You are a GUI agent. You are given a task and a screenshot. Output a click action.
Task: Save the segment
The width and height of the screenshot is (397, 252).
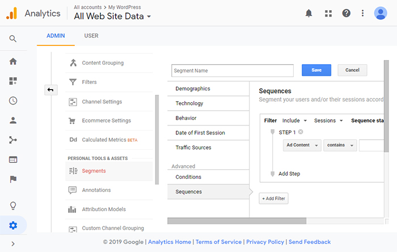(316, 70)
